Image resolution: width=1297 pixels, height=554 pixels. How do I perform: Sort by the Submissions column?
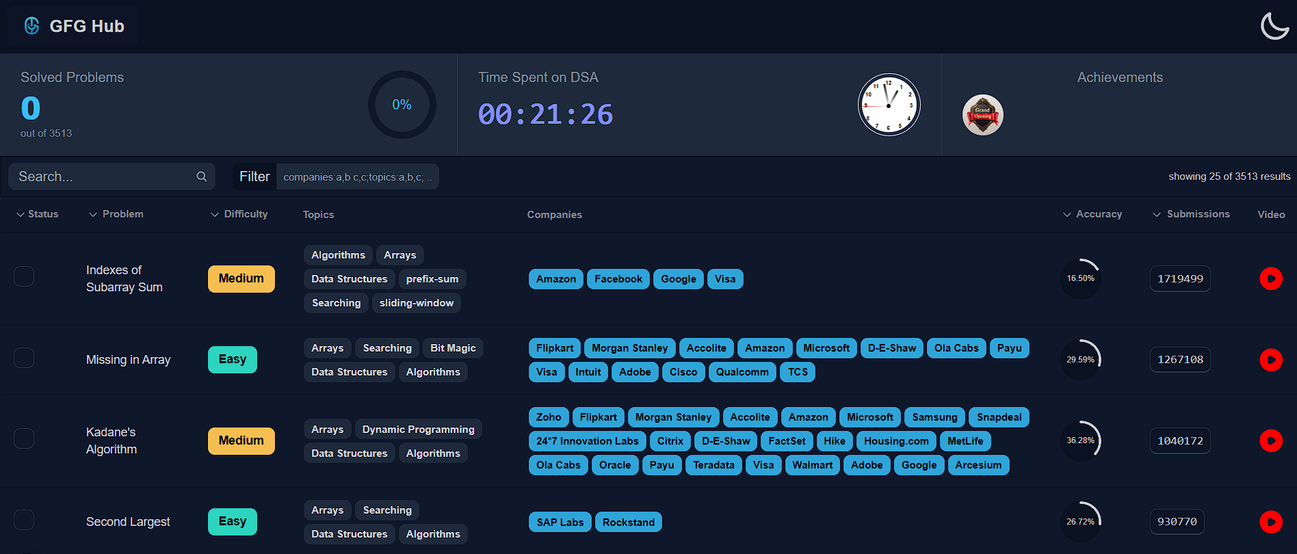1191,214
